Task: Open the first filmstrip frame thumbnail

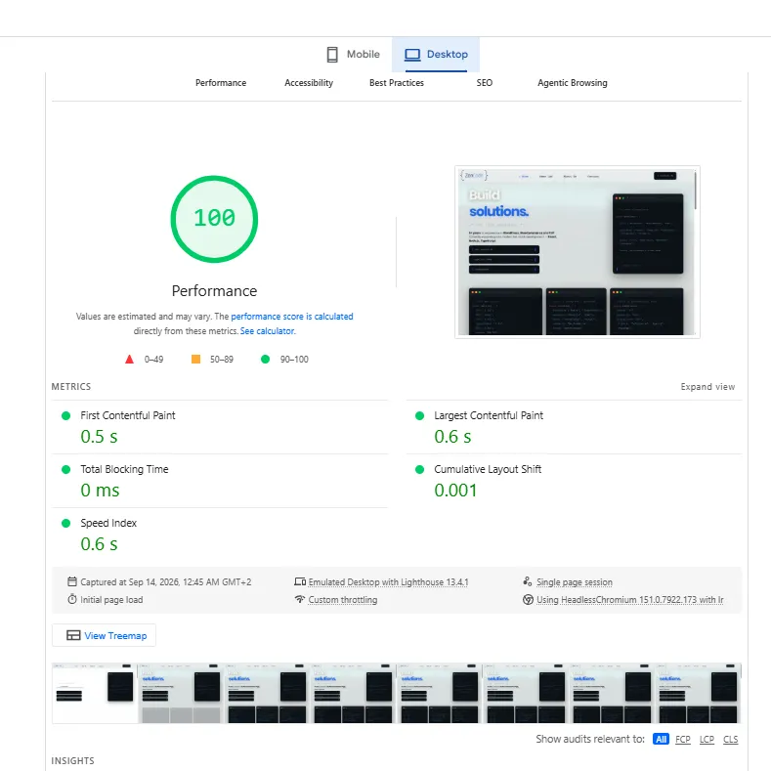Action: tap(95, 693)
